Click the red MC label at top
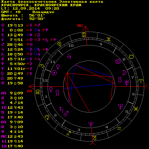This screenshot has height=149, width=149. (x=80, y=26)
